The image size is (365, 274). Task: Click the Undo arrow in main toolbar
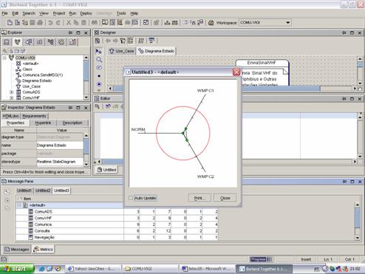coord(50,23)
